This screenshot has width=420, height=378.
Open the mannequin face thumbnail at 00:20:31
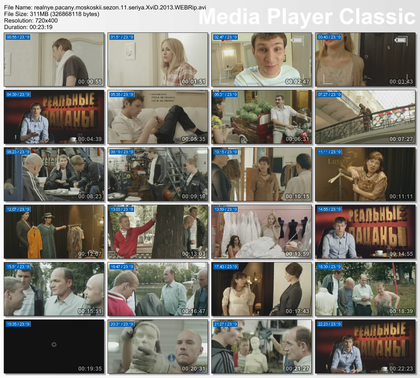click(158, 347)
